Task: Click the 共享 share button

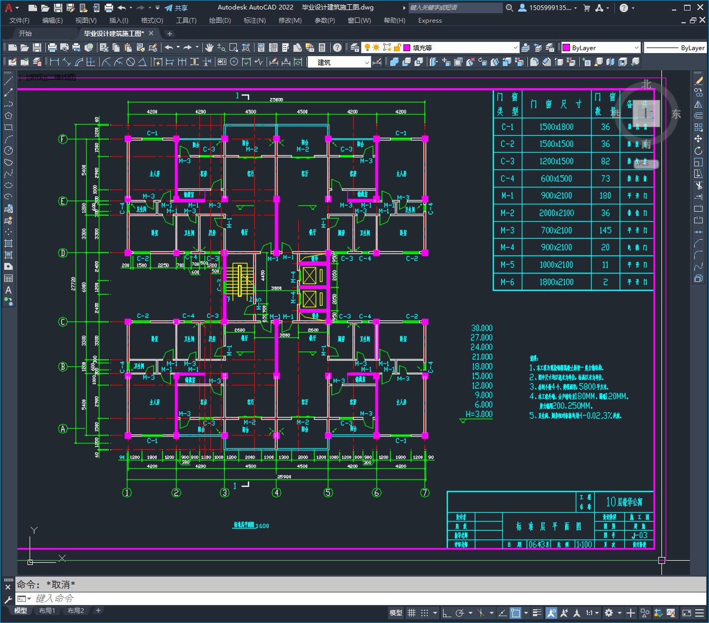Action: (176, 8)
